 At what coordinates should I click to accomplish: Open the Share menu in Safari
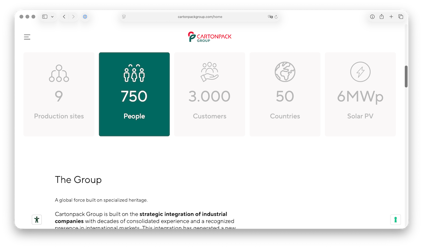tap(382, 16)
